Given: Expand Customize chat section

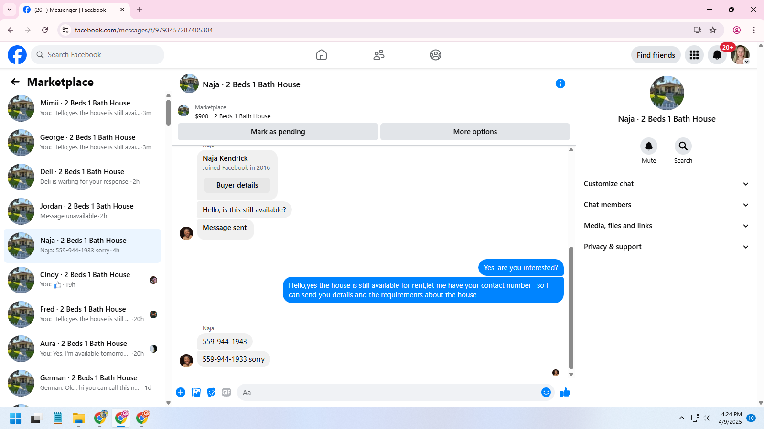Looking at the screenshot, I should tap(666, 184).
